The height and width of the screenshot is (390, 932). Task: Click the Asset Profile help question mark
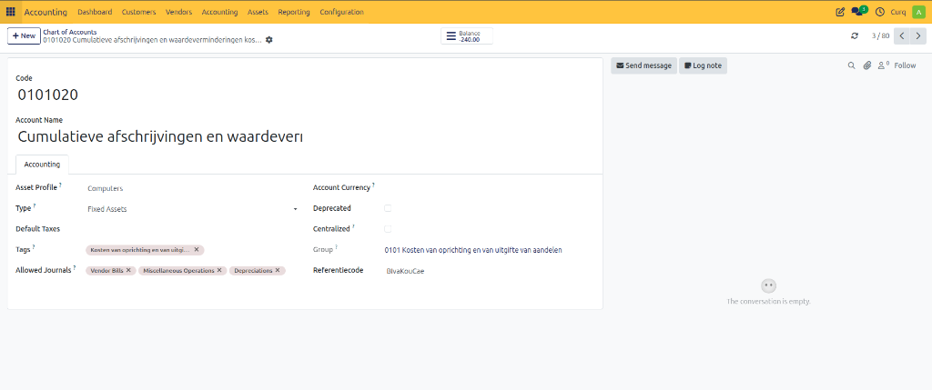tap(61, 185)
